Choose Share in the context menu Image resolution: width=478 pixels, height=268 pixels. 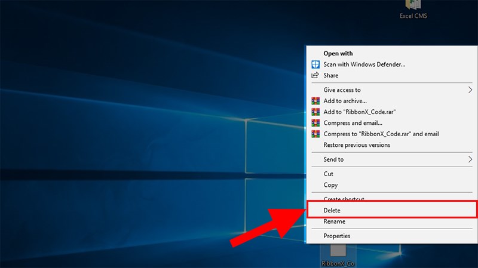pyautogui.click(x=392, y=75)
